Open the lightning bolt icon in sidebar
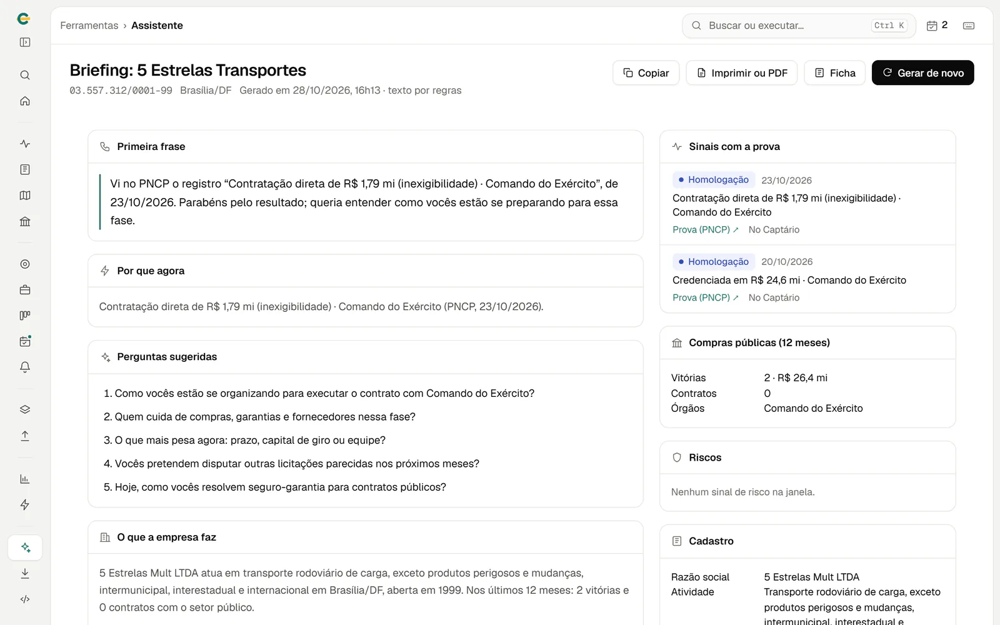The height and width of the screenshot is (625, 1000). 25,505
